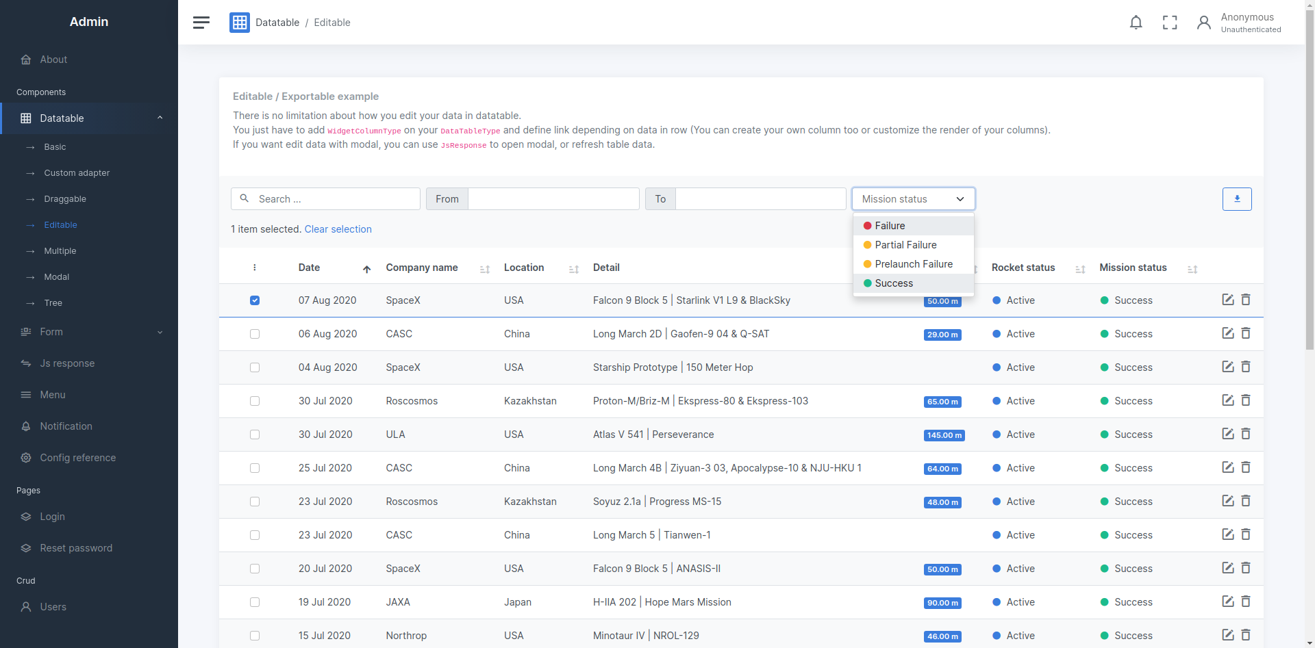This screenshot has width=1315, height=648.
Task: Delete the ULA Atlas V 541 row
Action: 1246,434
